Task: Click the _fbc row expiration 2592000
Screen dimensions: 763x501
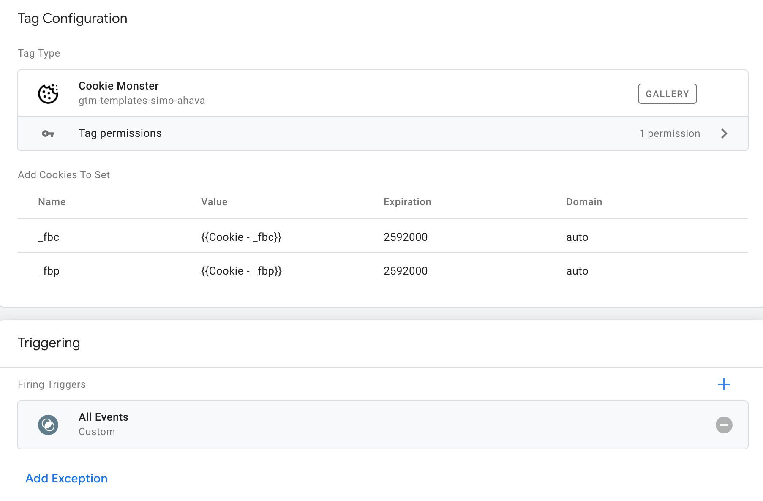Action: pyautogui.click(x=406, y=237)
